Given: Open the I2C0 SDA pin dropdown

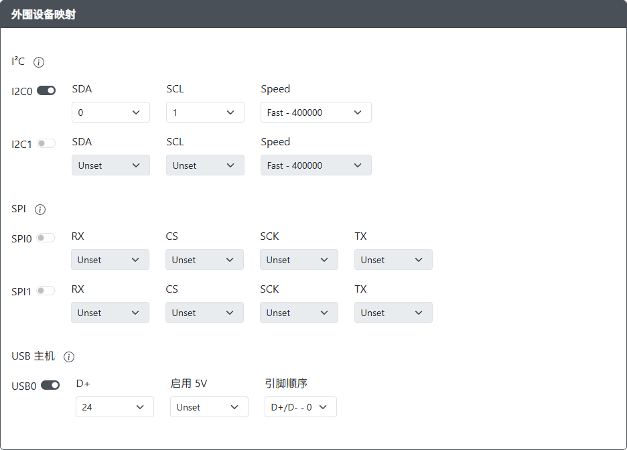Looking at the screenshot, I should pos(111,112).
